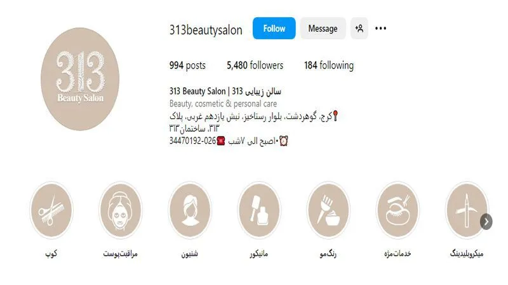Click the phone number 34470192-026
Viewport: 508px width, 285px height.
192,141
